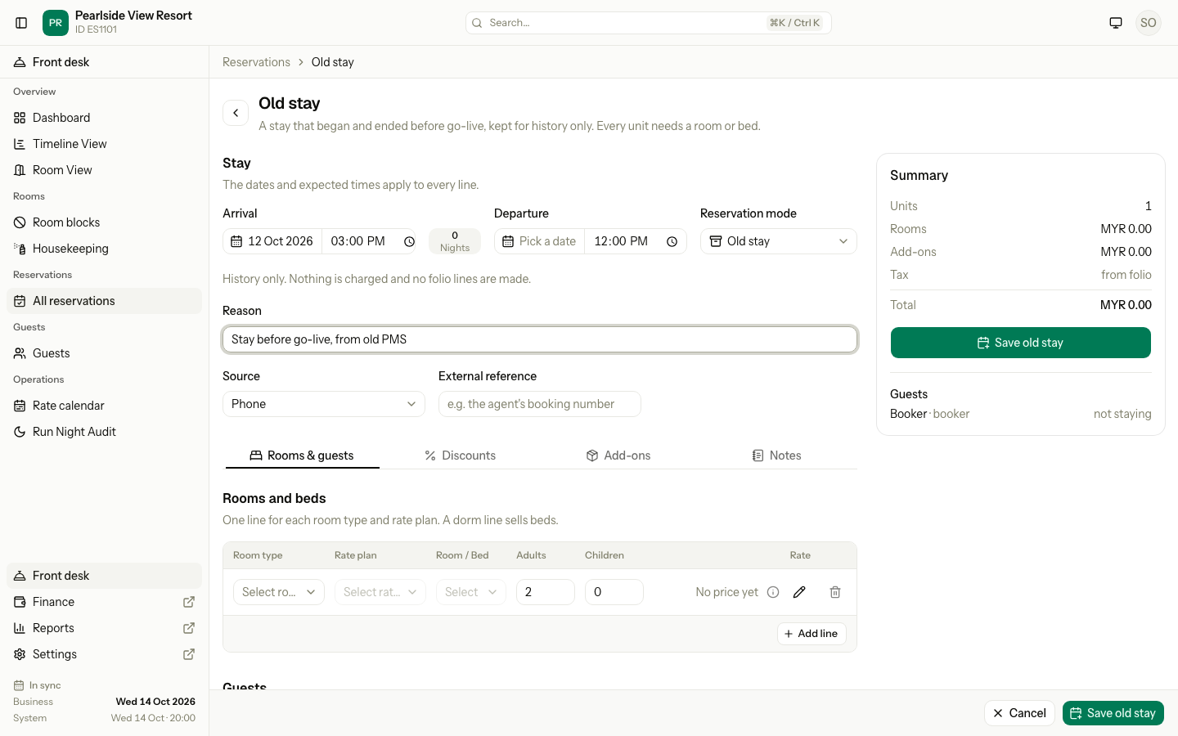Screen dimensions: 1178x736
Task: Open the Reservation mode dropdown
Action: (x=779, y=241)
